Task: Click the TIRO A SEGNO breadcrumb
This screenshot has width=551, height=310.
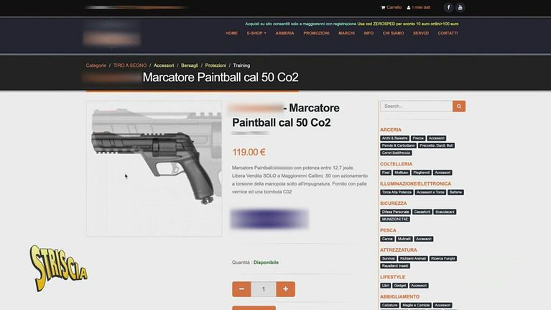Action: tap(130, 65)
